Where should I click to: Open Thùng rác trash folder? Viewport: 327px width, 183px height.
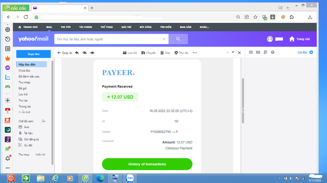(x=25, y=106)
